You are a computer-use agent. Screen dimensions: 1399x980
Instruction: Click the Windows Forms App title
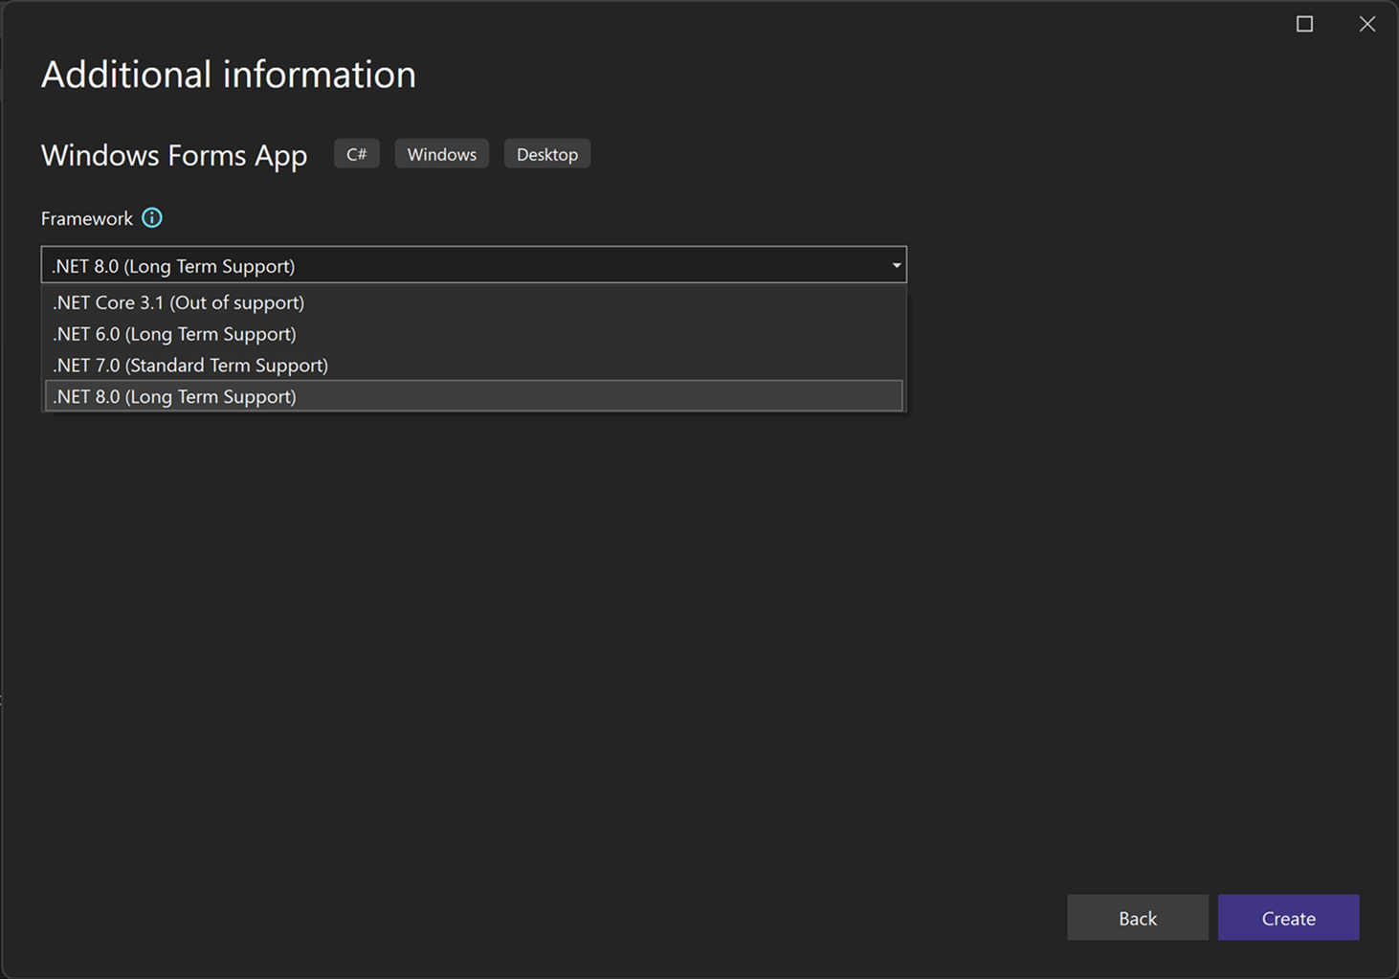pyautogui.click(x=173, y=155)
